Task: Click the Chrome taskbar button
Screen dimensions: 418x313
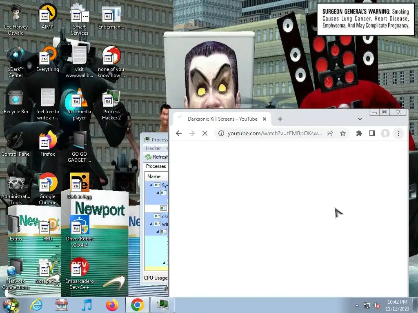Action: (x=137, y=305)
